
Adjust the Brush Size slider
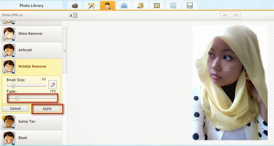coord(26,85)
